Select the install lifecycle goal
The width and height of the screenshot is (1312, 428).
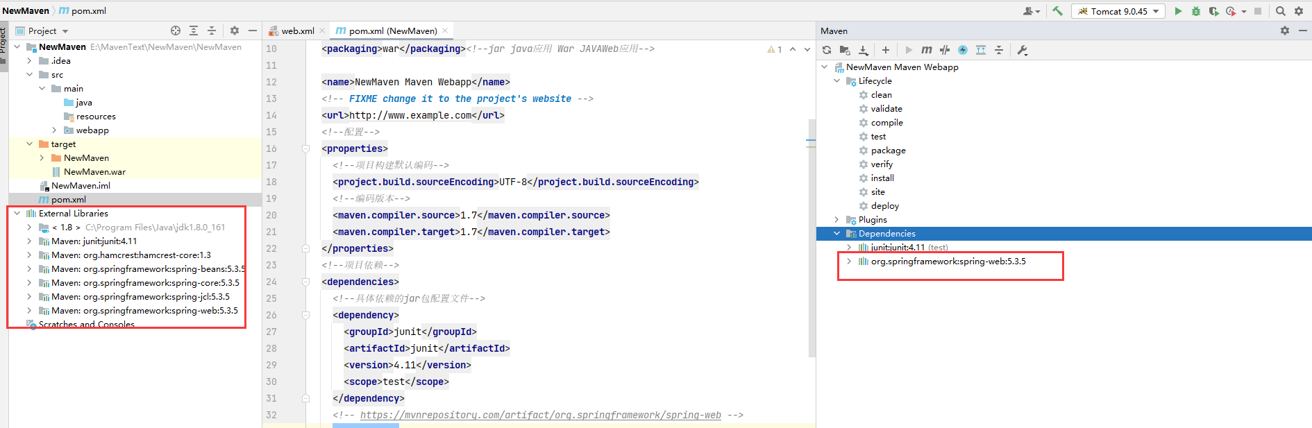(x=882, y=178)
